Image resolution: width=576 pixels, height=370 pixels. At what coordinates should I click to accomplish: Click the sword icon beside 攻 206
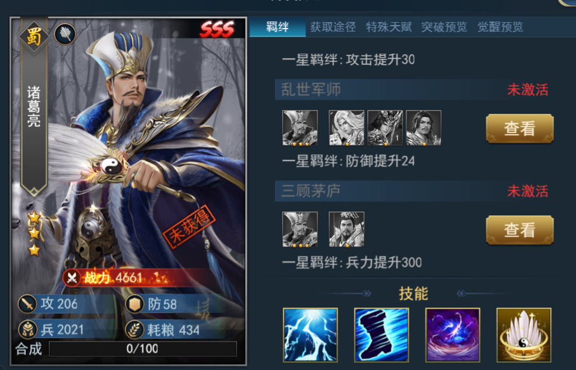click(27, 304)
